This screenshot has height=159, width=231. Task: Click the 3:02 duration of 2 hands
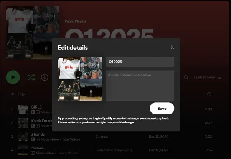[x=208, y=136]
